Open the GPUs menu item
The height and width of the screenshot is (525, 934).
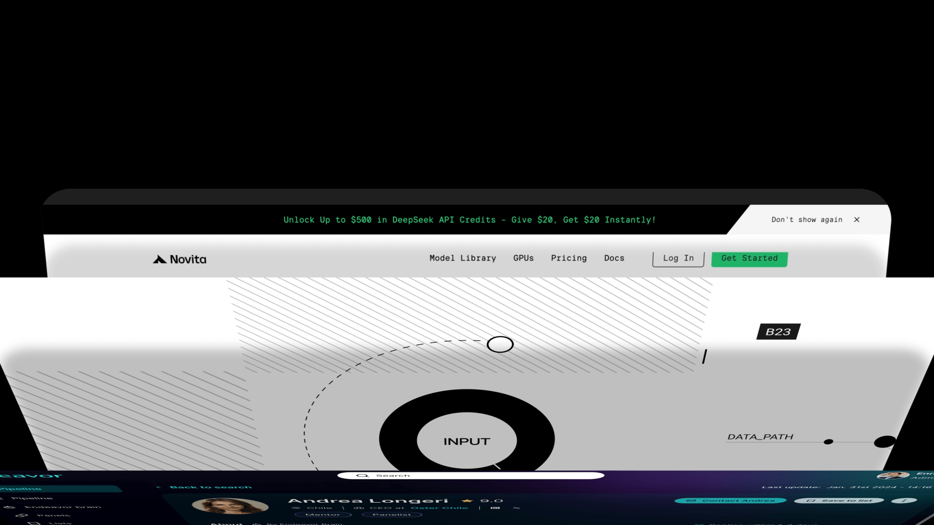tap(523, 258)
